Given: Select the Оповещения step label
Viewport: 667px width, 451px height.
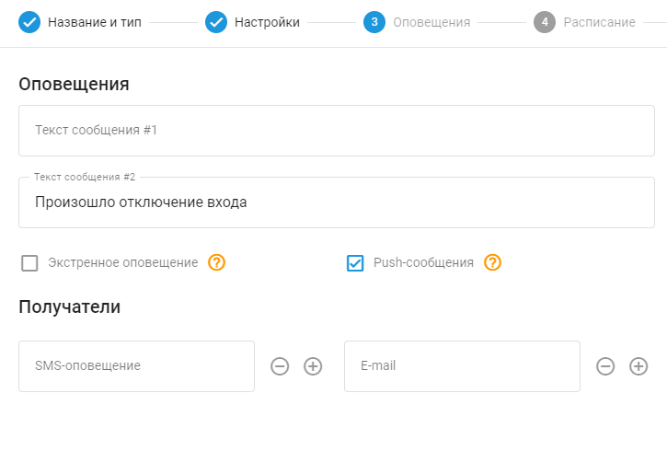Looking at the screenshot, I should (431, 22).
